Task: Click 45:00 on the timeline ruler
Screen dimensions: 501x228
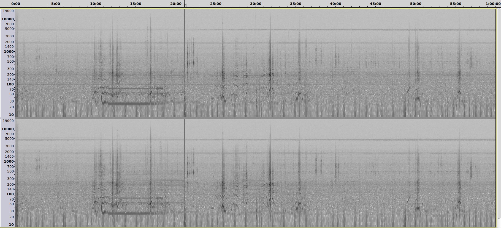Action: coord(375,4)
